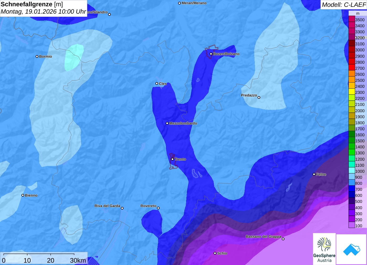Click the Schio location marker

pyautogui.click(x=215, y=253)
